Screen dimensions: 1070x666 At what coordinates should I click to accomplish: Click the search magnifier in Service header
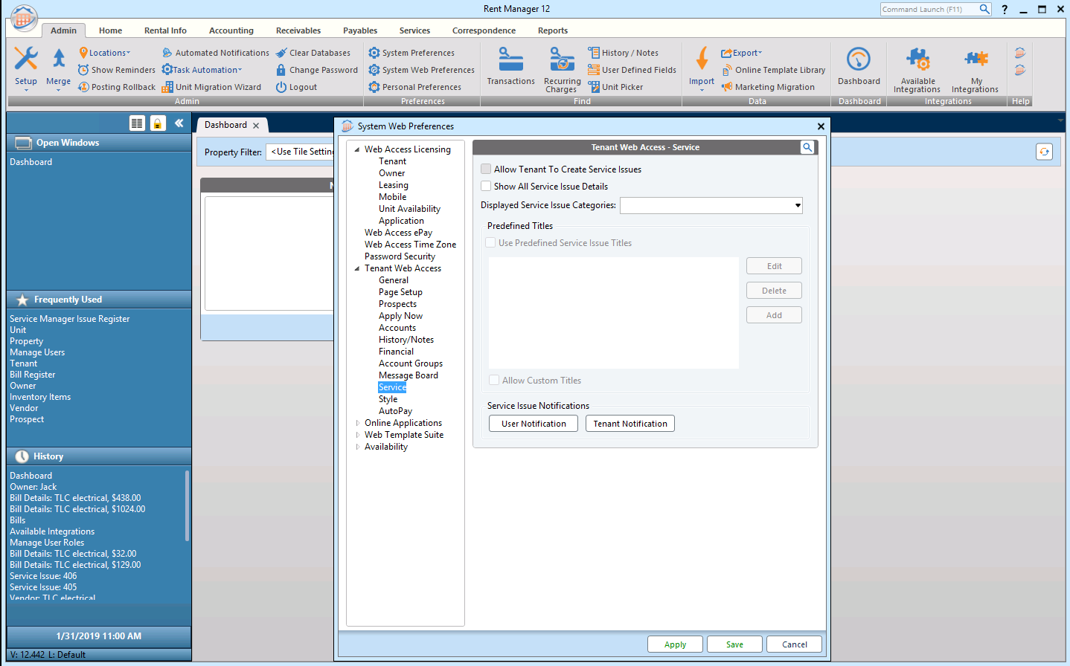coord(807,147)
